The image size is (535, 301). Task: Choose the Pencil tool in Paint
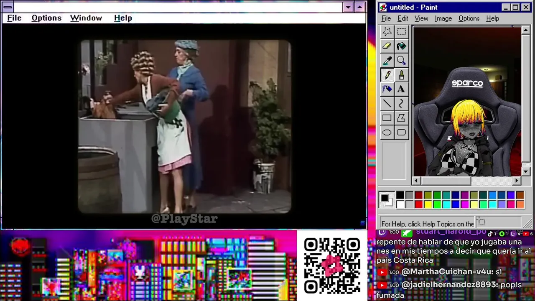387,75
